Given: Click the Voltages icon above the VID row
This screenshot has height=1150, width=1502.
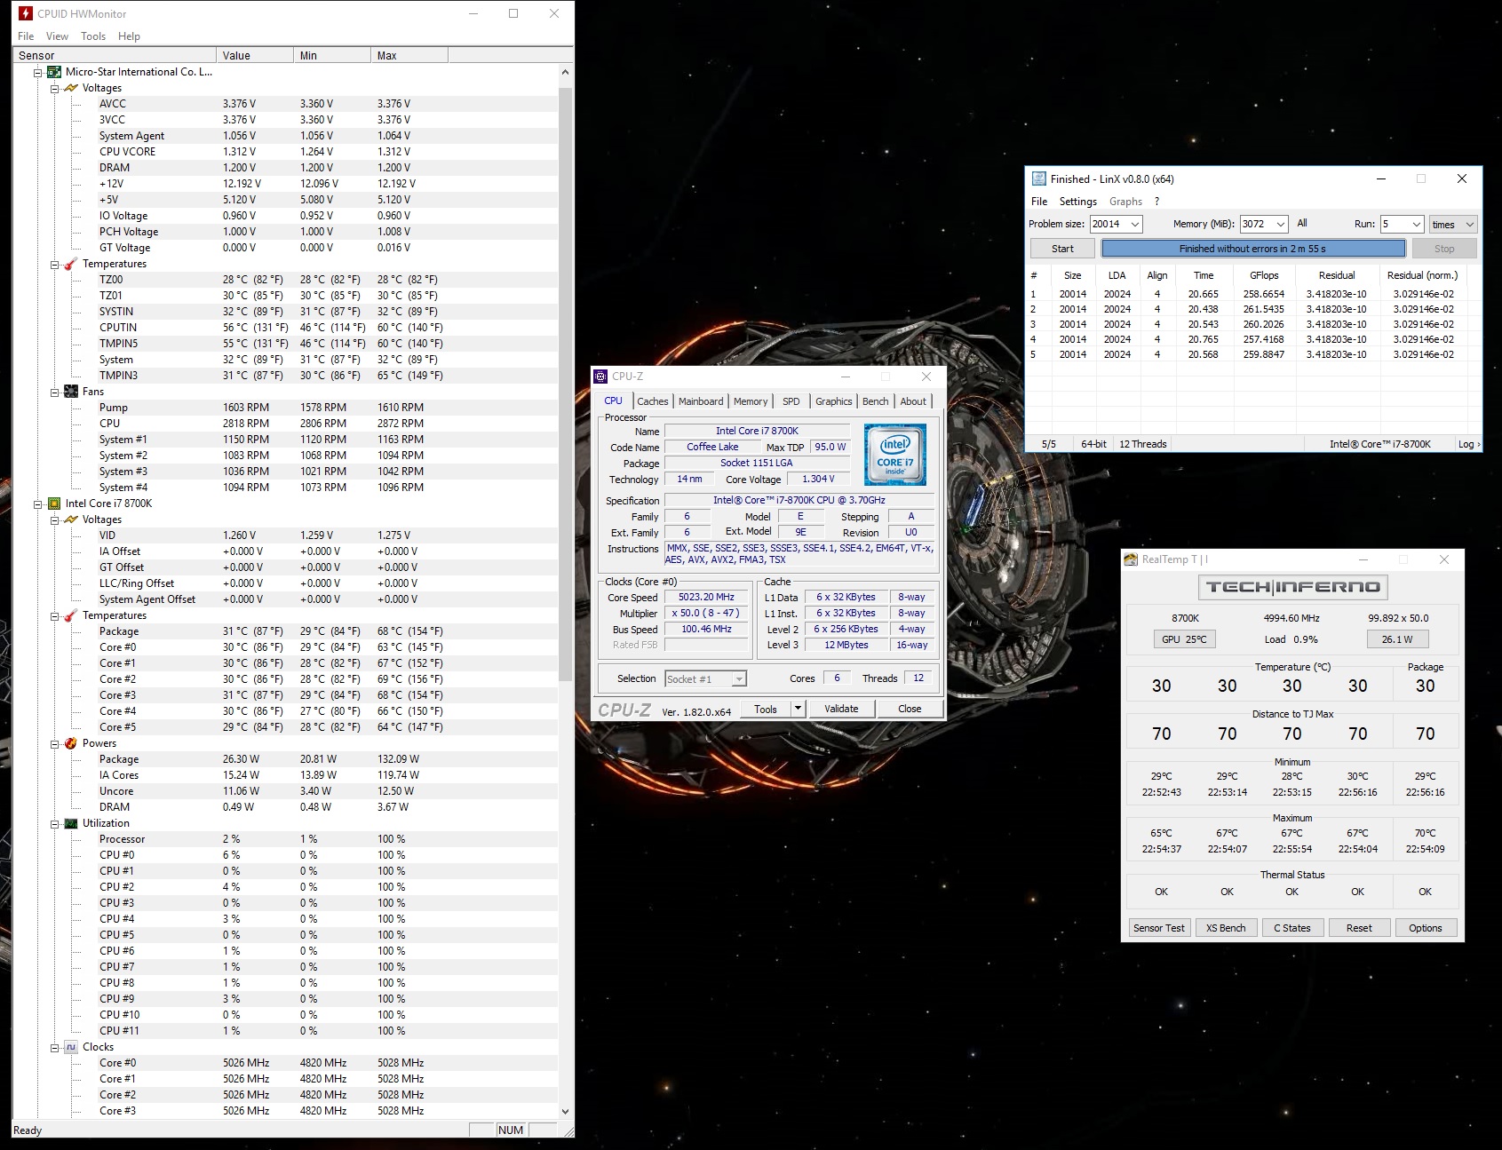Looking at the screenshot, I should [x=71, y=519].
